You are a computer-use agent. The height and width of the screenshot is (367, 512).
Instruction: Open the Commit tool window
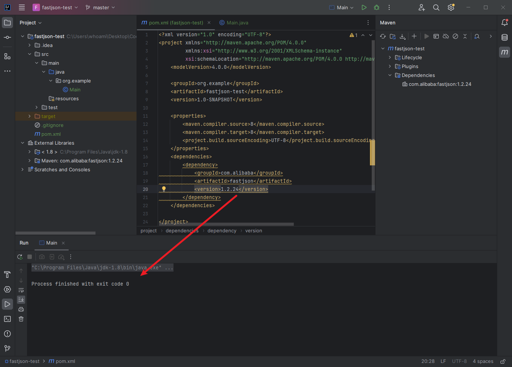coord(7,37)
